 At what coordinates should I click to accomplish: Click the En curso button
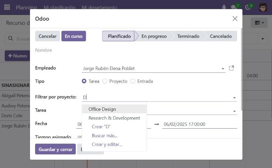click(74, 36)
